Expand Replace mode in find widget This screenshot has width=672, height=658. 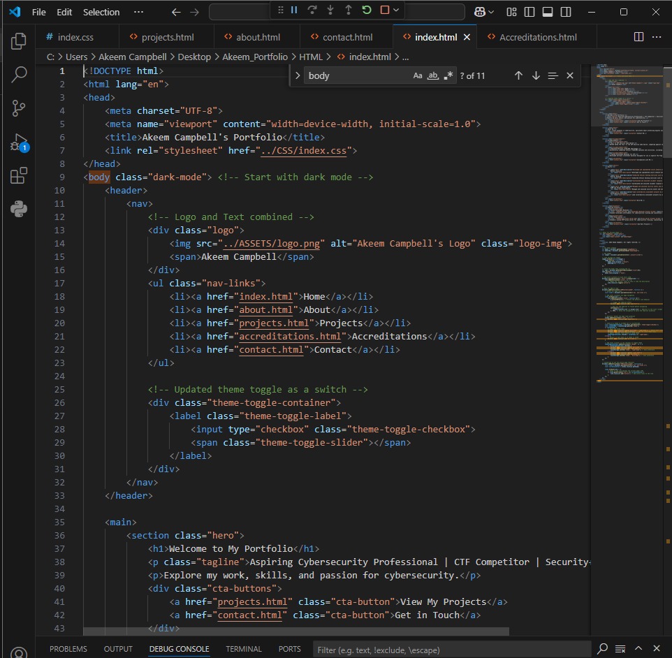pos(298,76)
